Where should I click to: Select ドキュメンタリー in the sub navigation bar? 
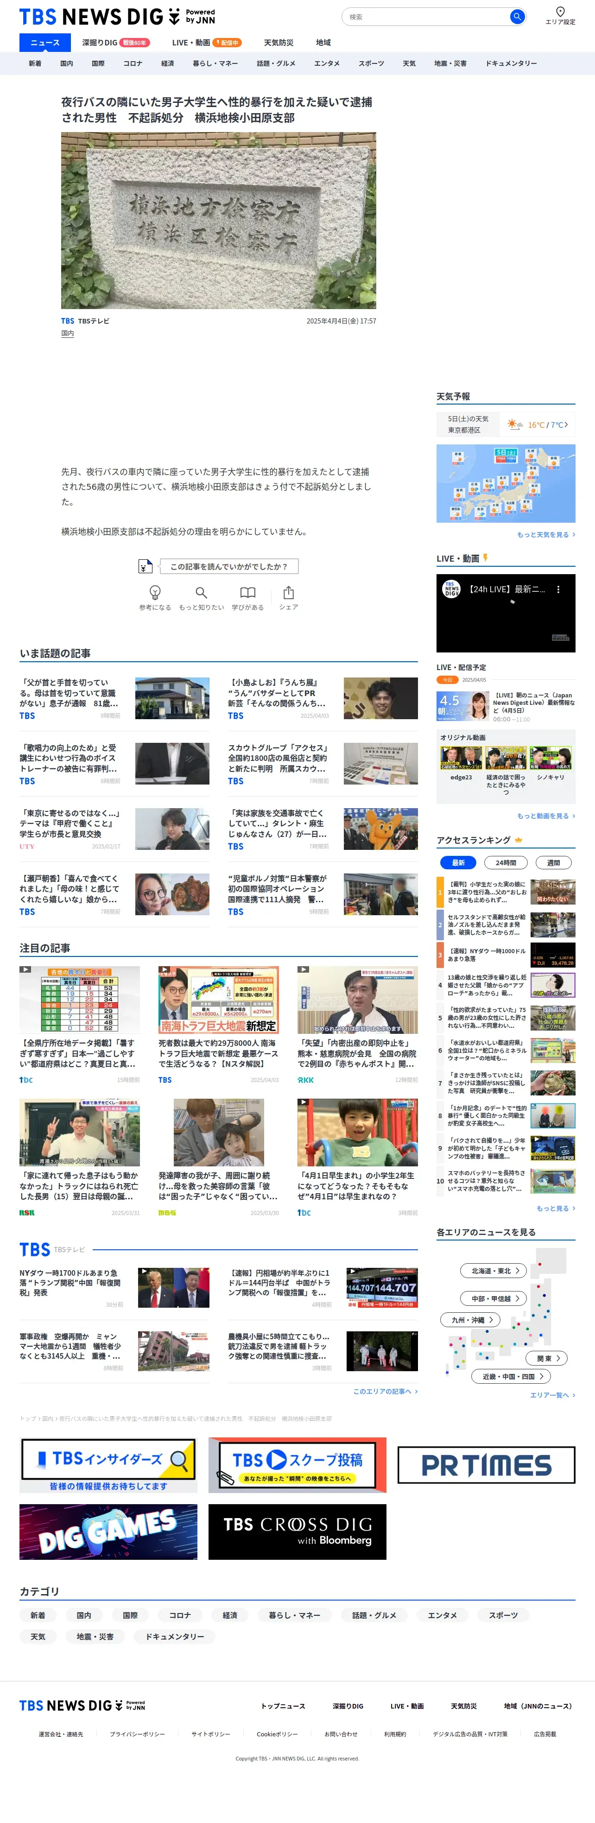point(511,63)
